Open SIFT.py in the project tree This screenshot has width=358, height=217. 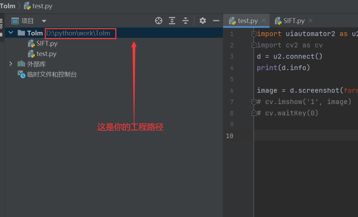[47, 43]
